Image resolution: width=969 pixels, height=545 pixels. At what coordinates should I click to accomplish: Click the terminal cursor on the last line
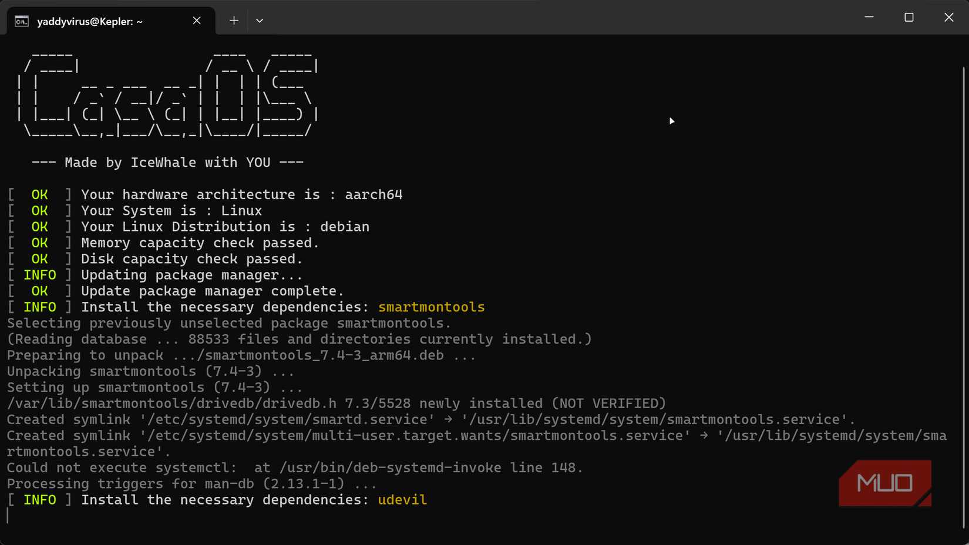(x=8, y=516)
